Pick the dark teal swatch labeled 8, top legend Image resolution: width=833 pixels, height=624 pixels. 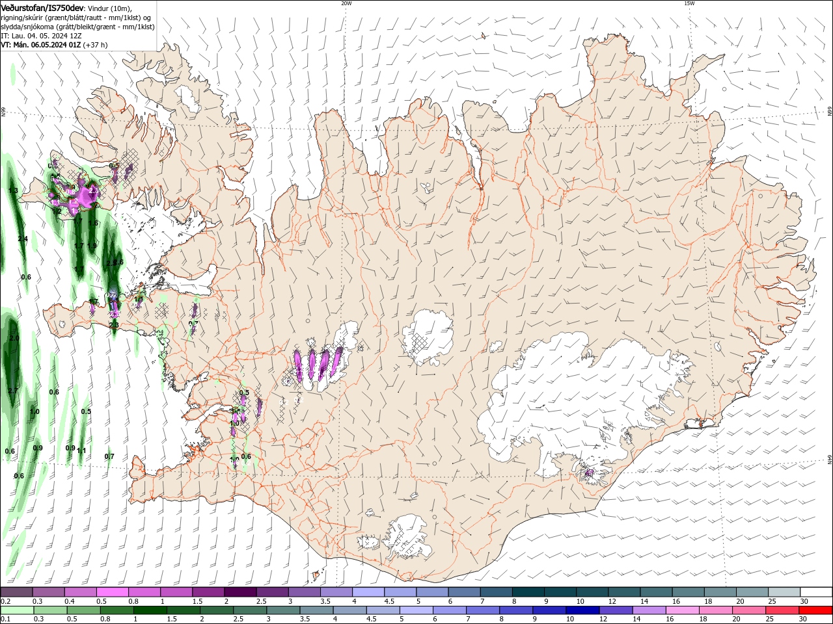pyautogui.click(x=528, y=592)
